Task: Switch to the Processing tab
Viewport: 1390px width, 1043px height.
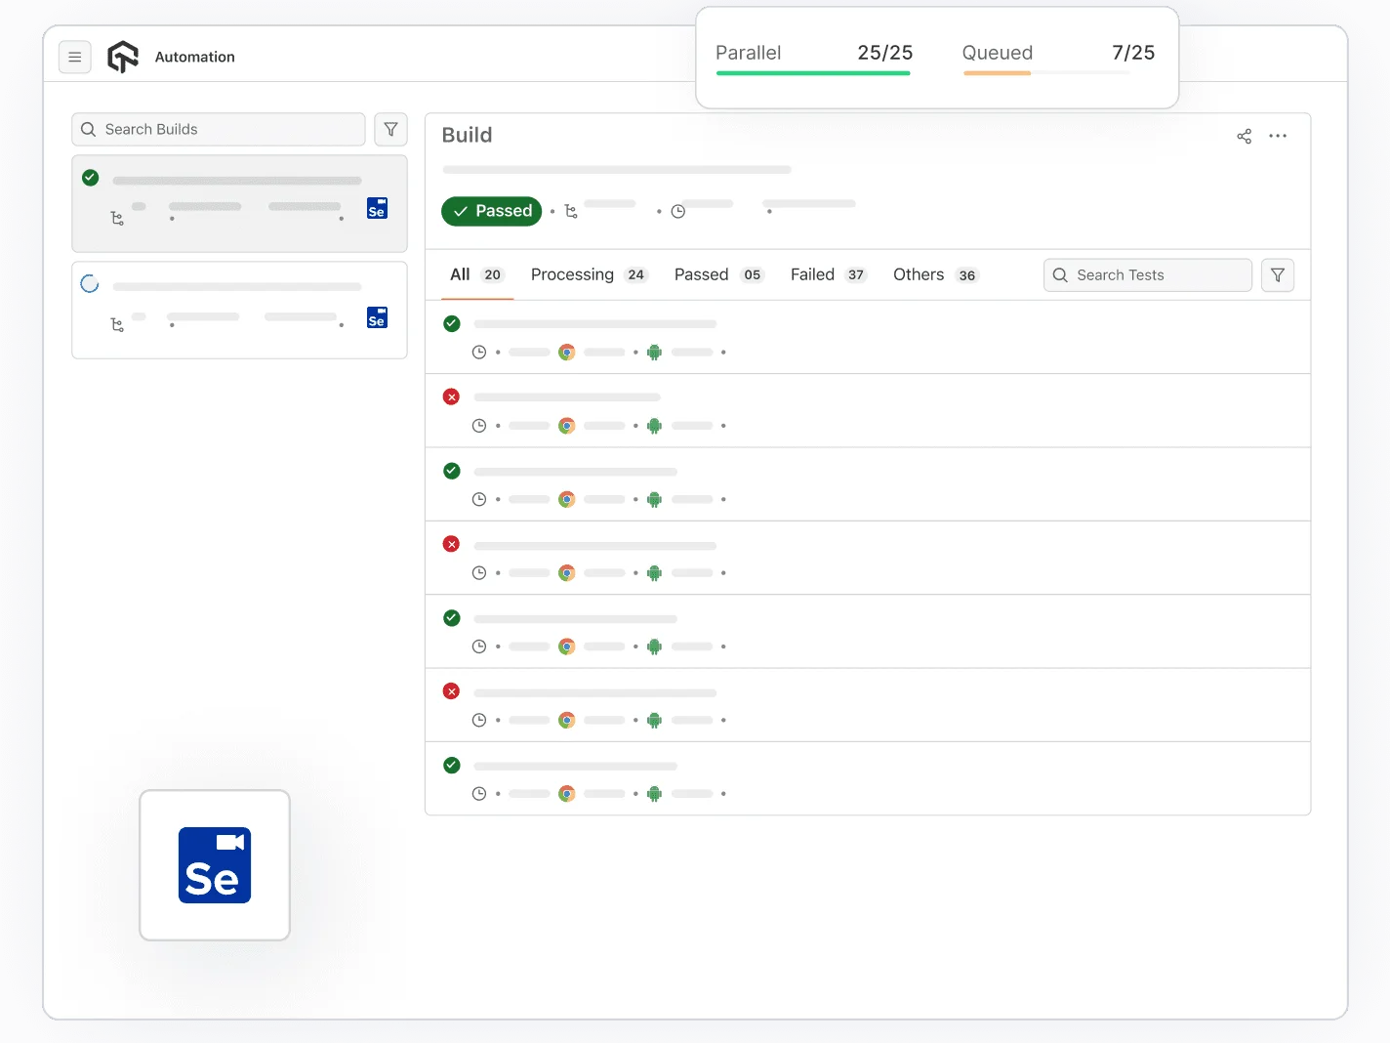Action: pyautogui.click(x=588, y=275)
